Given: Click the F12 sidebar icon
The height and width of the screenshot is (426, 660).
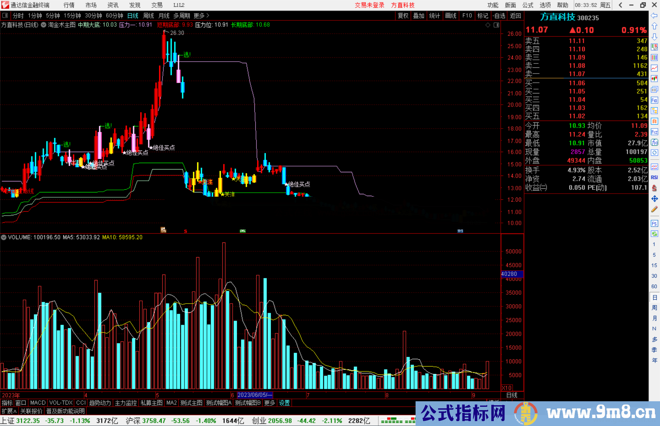Looking at the screenshot, I should pos(654,132).
